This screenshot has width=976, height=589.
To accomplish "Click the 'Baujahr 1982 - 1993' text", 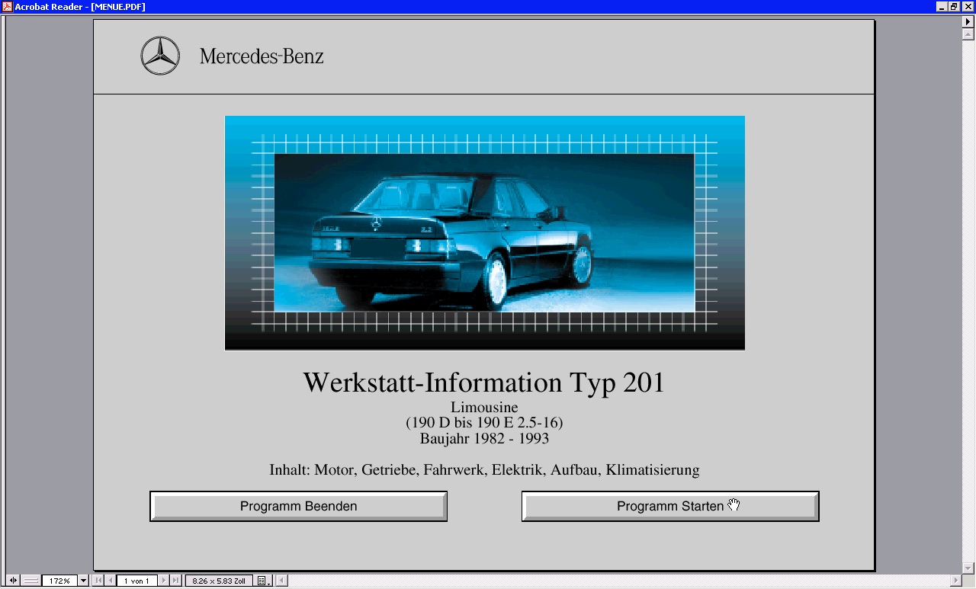I will [484, 439].
